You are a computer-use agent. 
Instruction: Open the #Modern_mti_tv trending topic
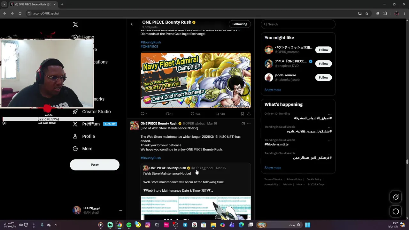click(276, 144)
